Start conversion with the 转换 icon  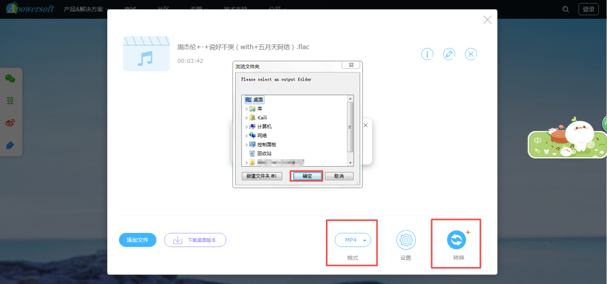(x=456, y=240)
